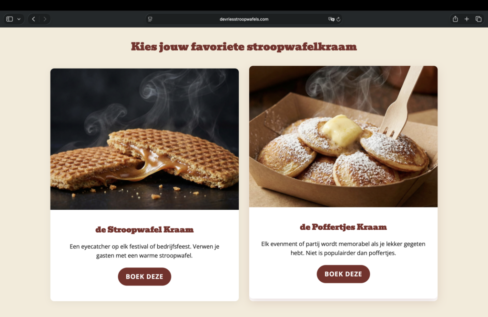Toggle the Safari sidebar icon
The height and width of the screenshot is (317, 488).
coord(10,19)
